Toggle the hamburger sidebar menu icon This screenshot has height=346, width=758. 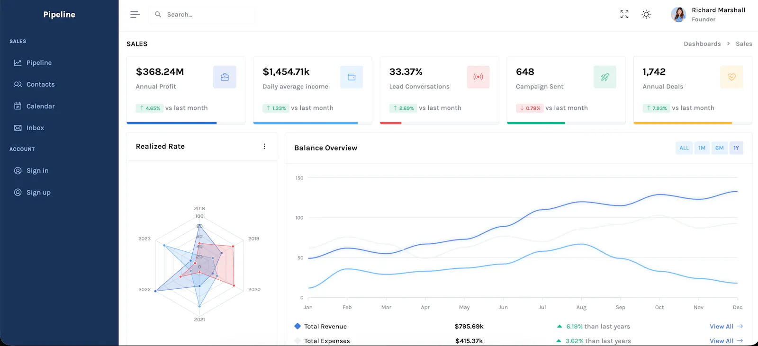pyautogui.click(x=135, y=15)
